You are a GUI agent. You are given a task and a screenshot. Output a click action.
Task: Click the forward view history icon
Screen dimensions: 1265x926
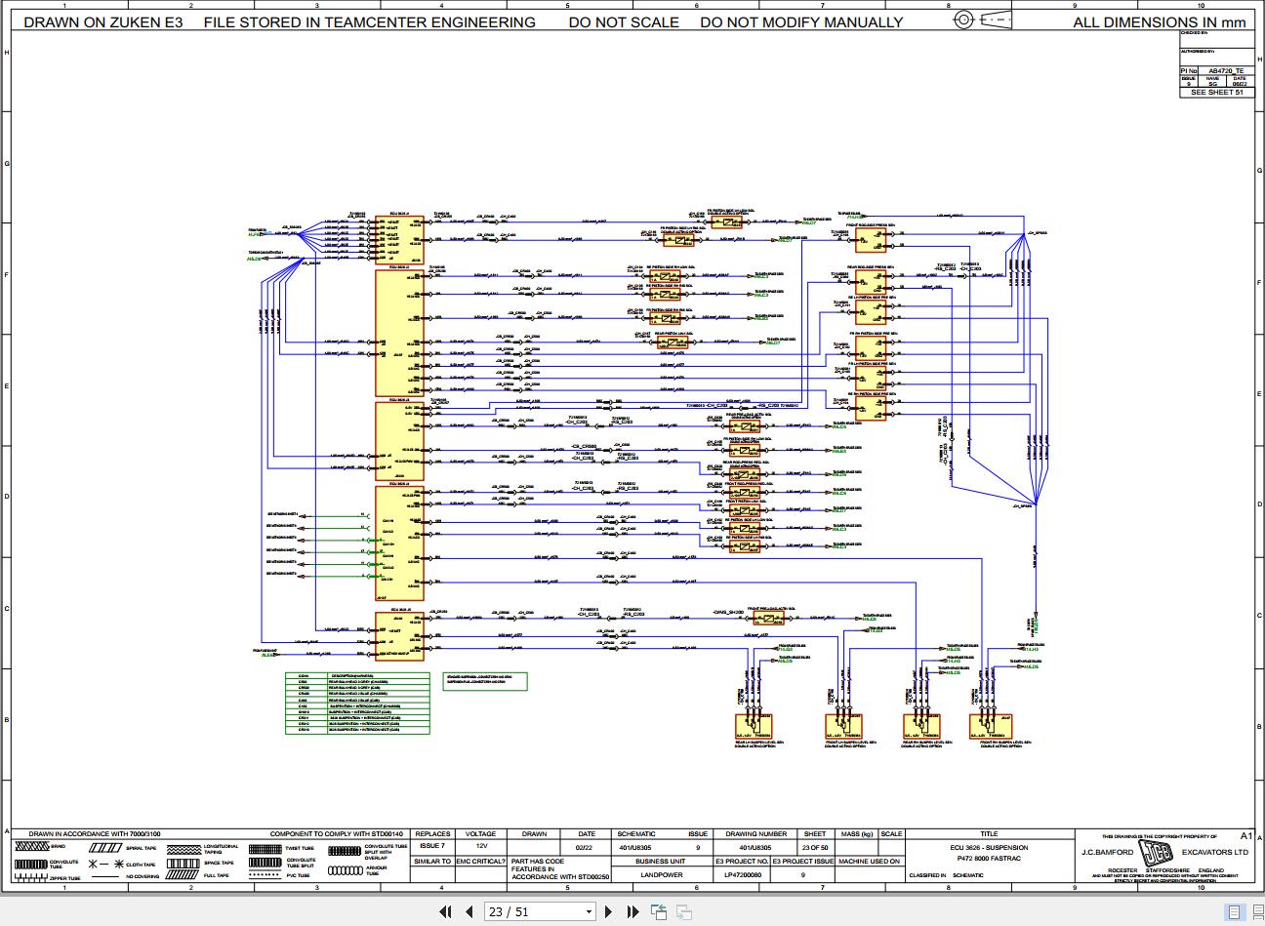coord(683,911)
